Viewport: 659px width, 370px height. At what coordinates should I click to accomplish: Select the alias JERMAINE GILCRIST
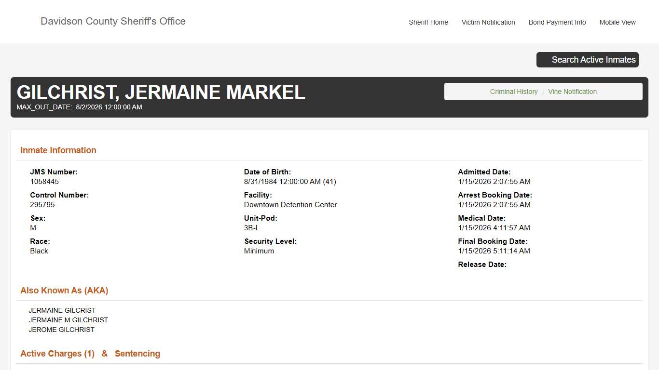62,310
